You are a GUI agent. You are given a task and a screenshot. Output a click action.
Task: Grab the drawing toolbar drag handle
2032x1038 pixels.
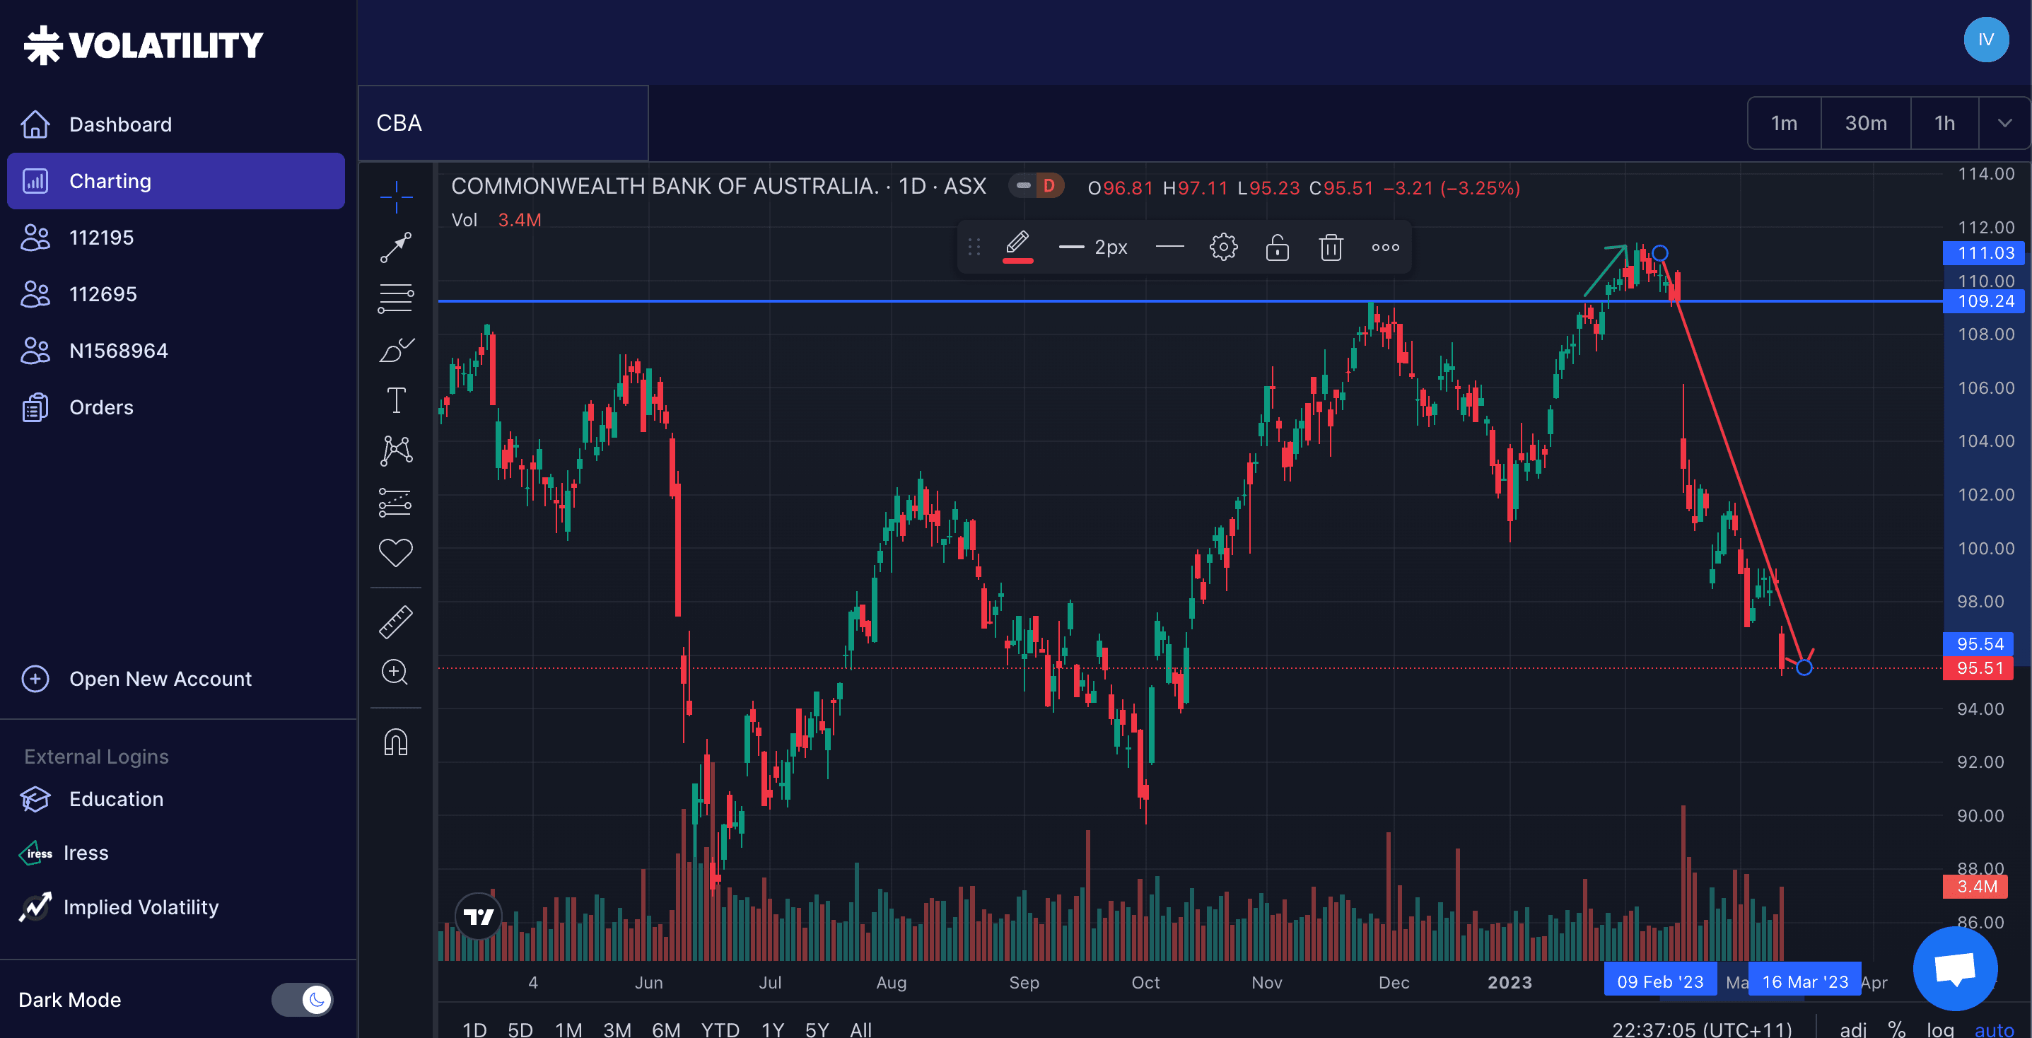(x=974, y=247)
